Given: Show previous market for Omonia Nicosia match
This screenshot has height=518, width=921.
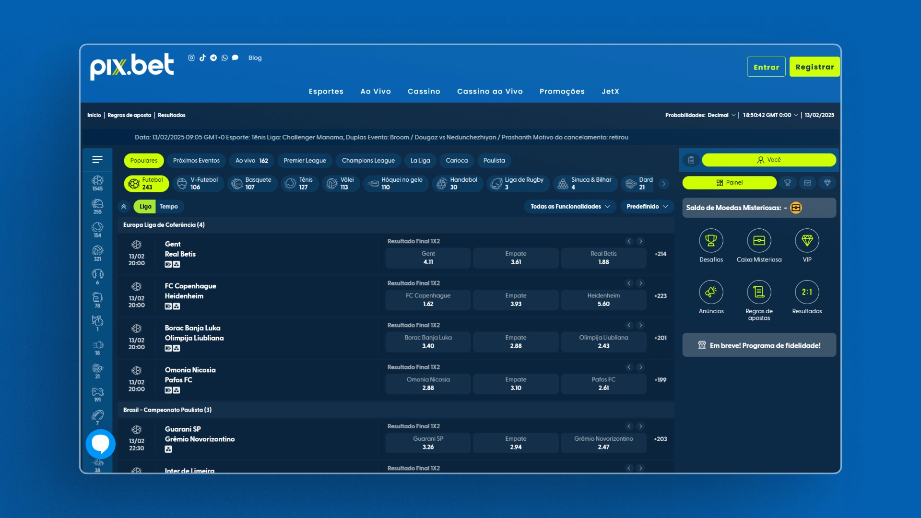Looking at the screenshot, I should tap(629, 367).
